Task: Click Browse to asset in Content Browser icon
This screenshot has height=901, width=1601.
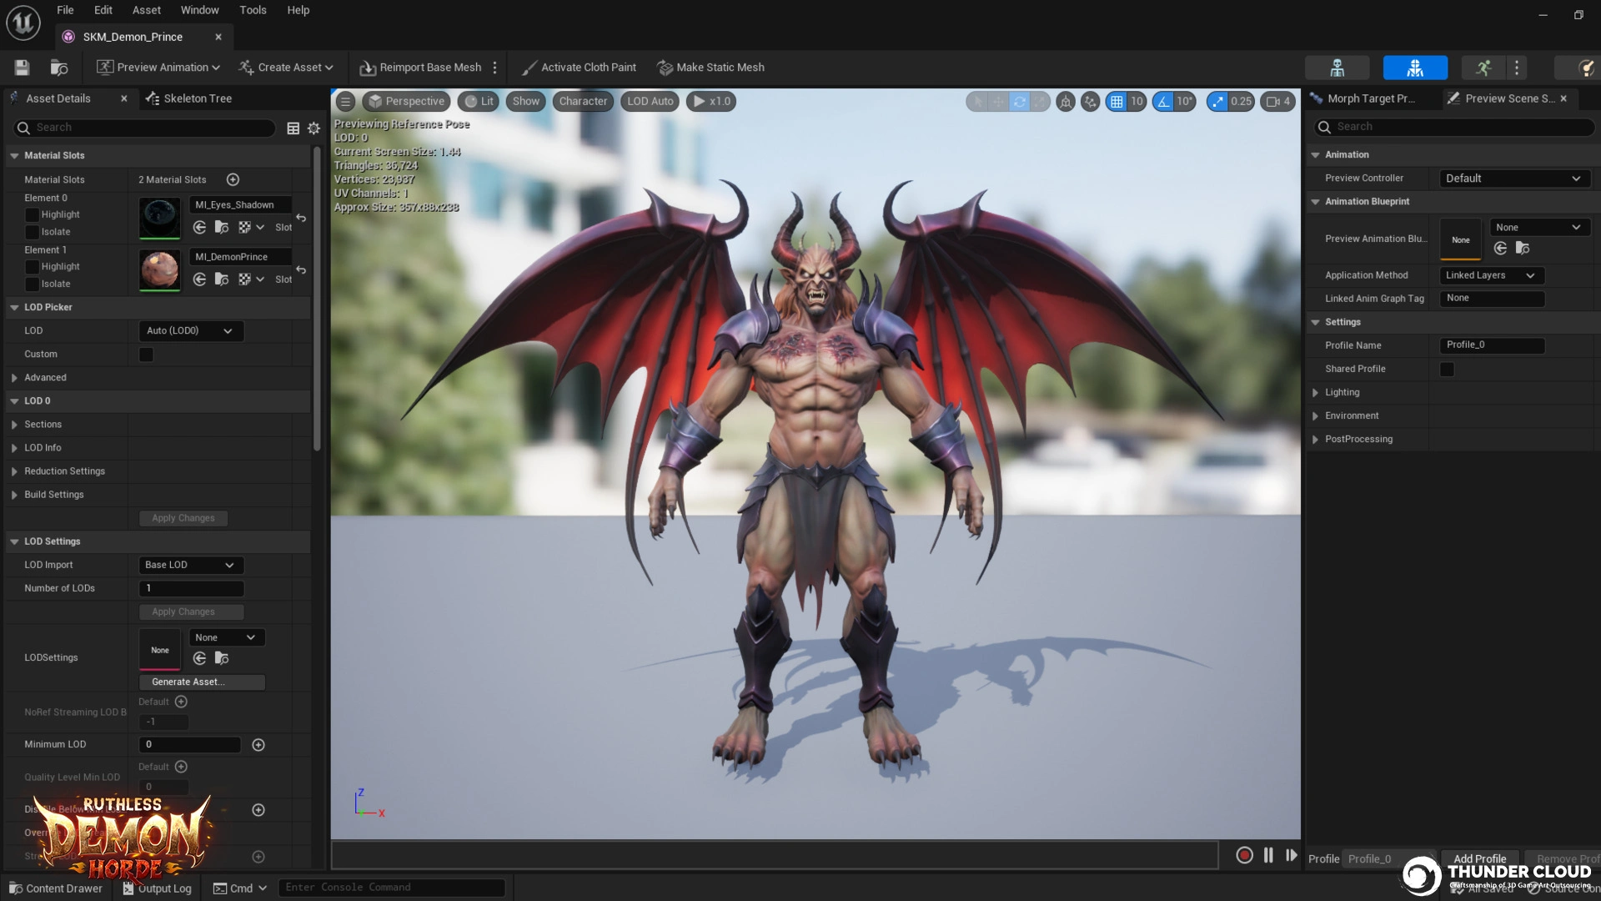Action: 58,68
